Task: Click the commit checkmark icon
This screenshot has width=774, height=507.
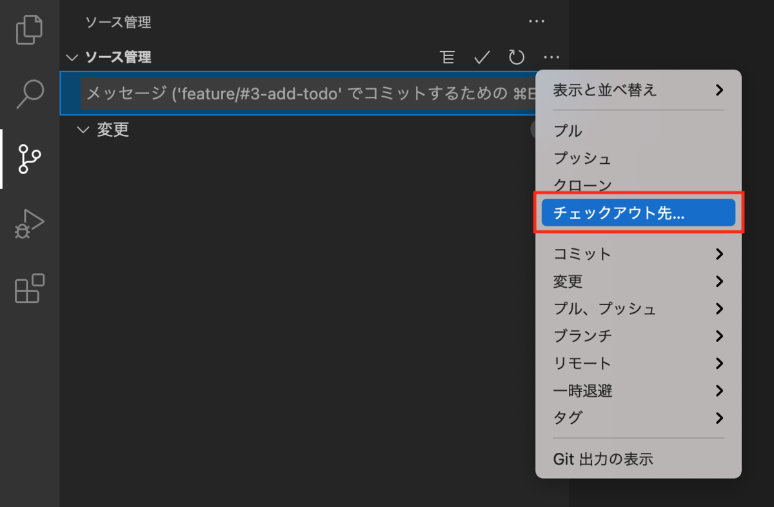Action: [482, 57]
